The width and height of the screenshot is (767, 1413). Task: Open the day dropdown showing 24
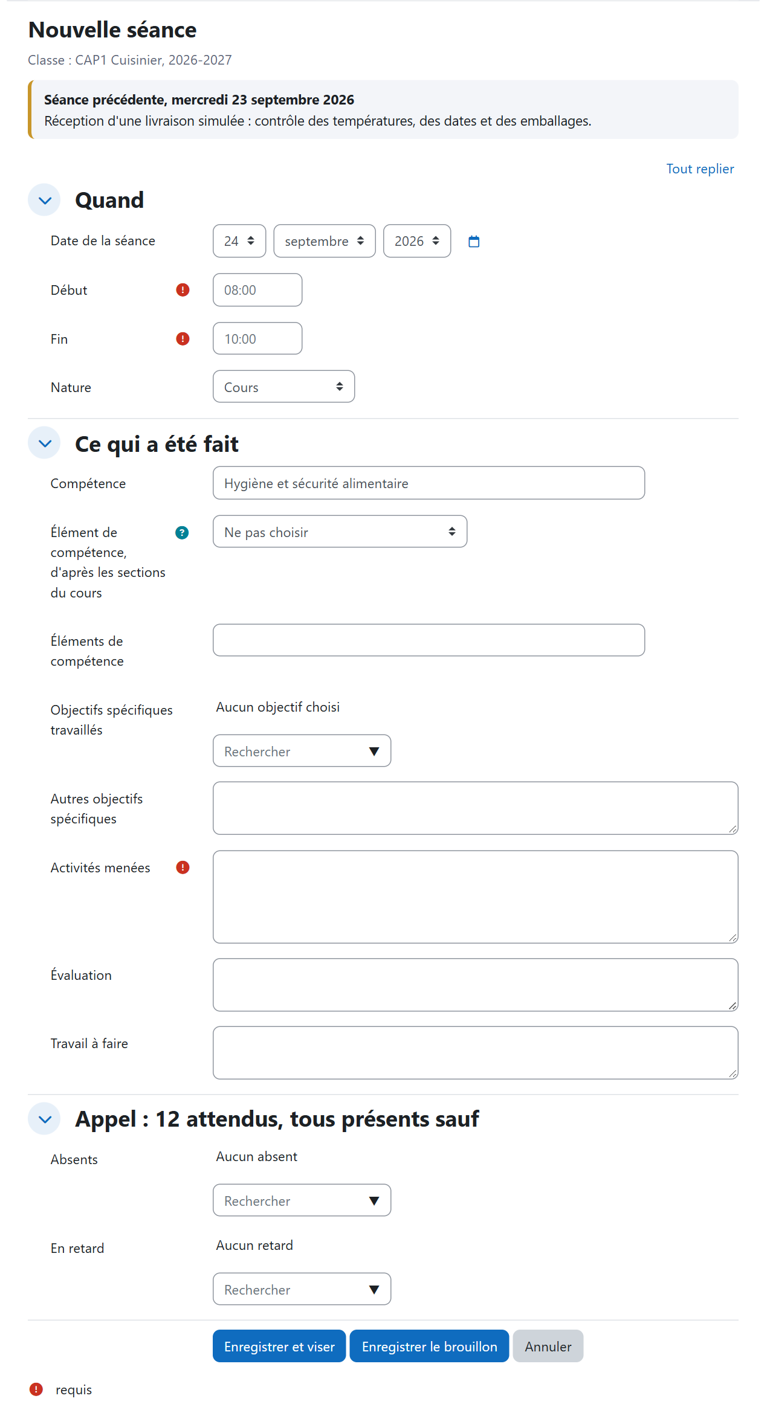(x=239, y=241)
